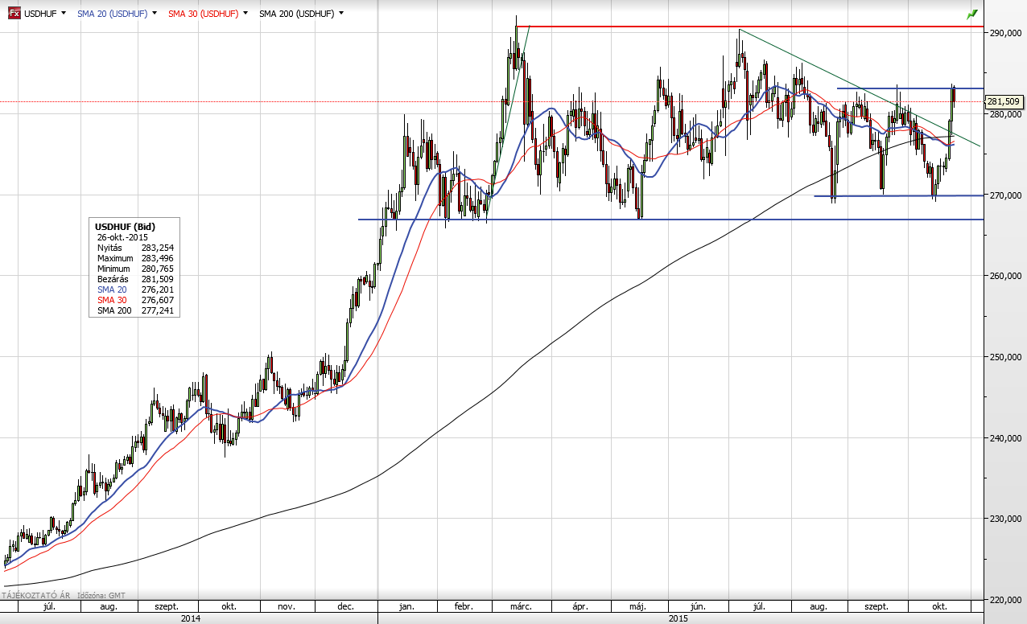Click the USDHUF (Bid) header in the info box

click(125, 227)
